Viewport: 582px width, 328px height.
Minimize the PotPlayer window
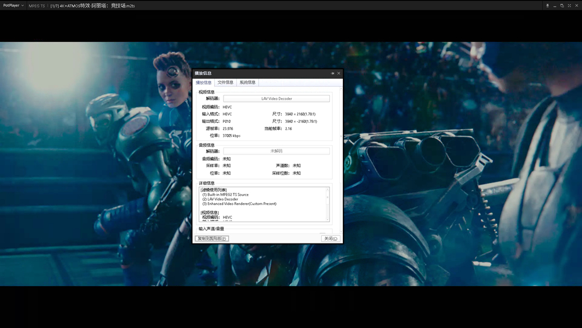(x=555, y=6)
